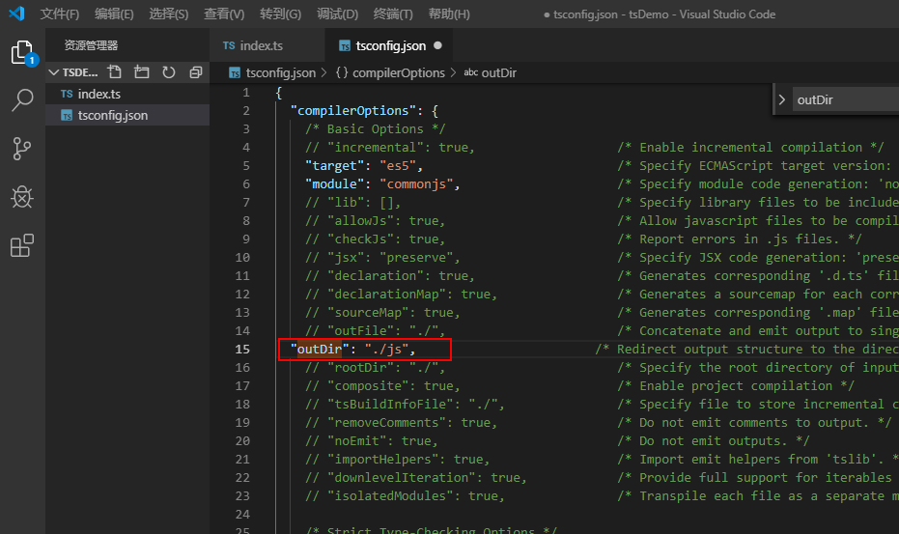Click the compilerOptions breadcrumb

[x=399, y=72]
